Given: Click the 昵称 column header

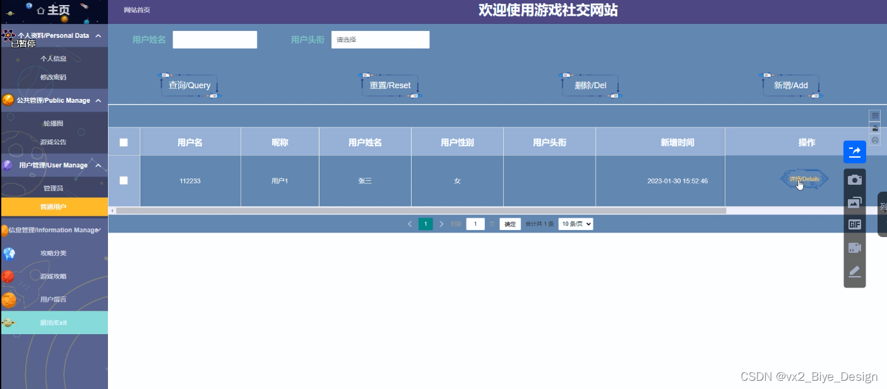Looking at the screenshot, I should (280, 142).
